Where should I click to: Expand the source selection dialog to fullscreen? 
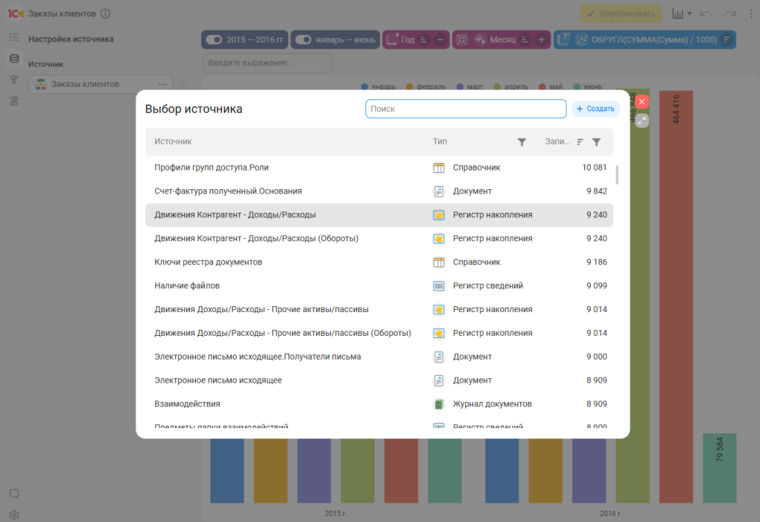[642, 120]
